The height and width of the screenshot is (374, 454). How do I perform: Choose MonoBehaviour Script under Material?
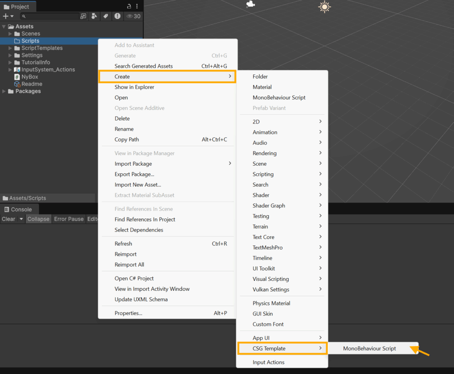282,97
